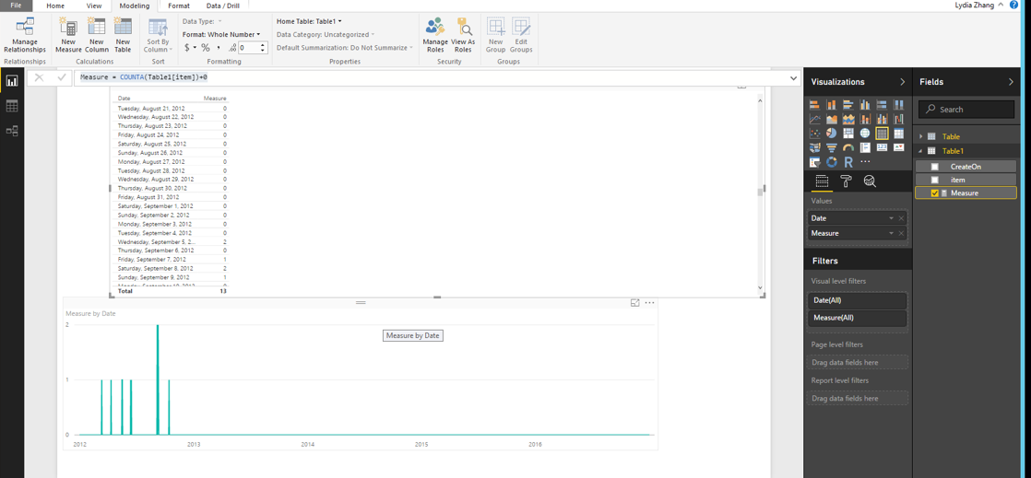Select the card 123 visualization
This screenshot has width=1031, height=478.
click(882, 147)
